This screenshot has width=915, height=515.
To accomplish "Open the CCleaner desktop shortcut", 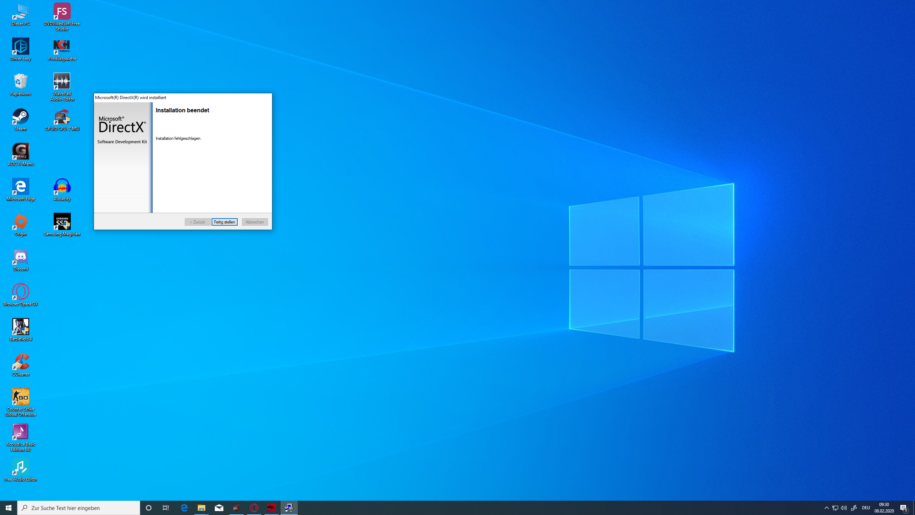I will [x=20, y=364].
